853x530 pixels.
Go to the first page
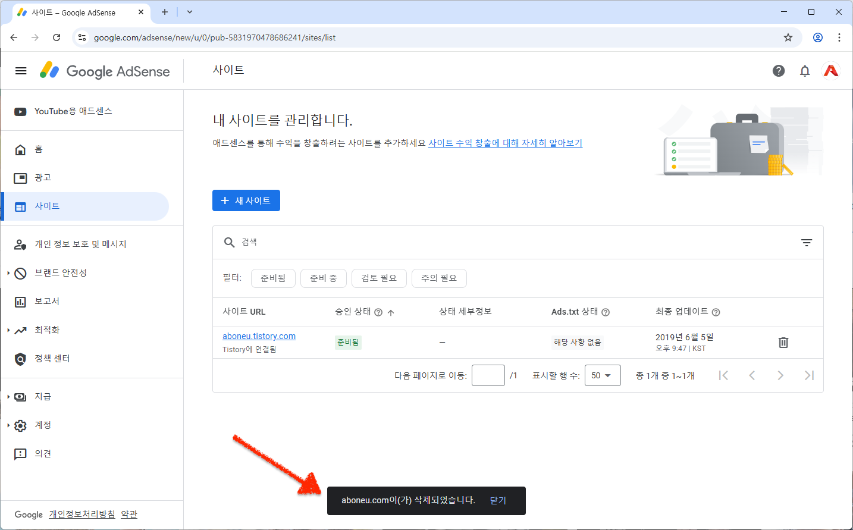(x=723, y=375)
